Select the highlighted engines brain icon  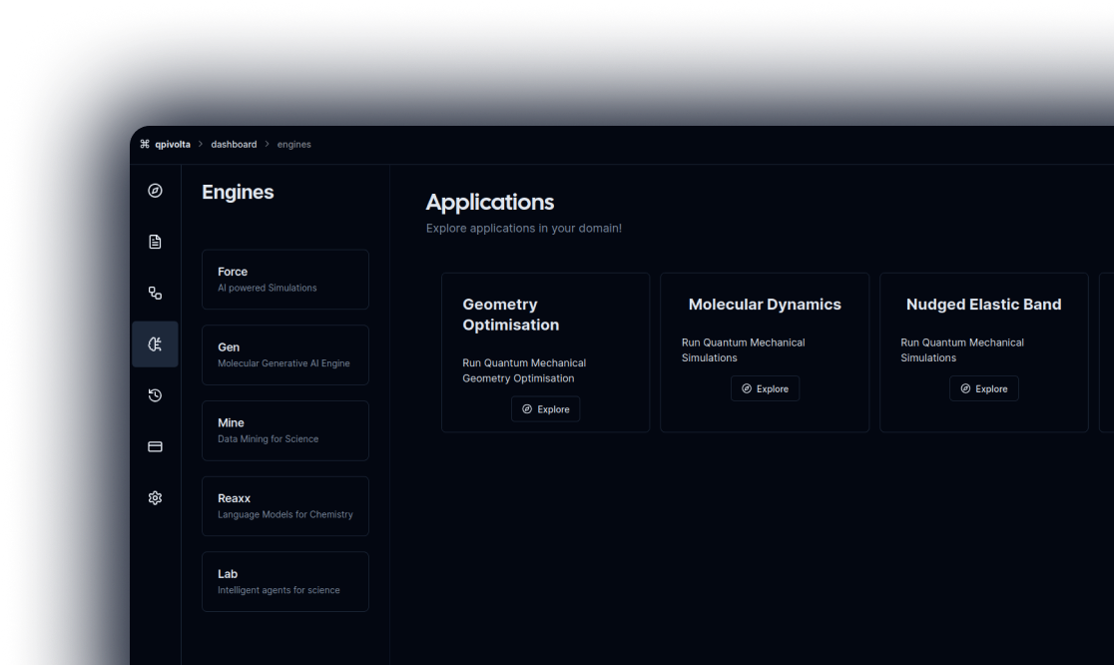pos(155,343)
